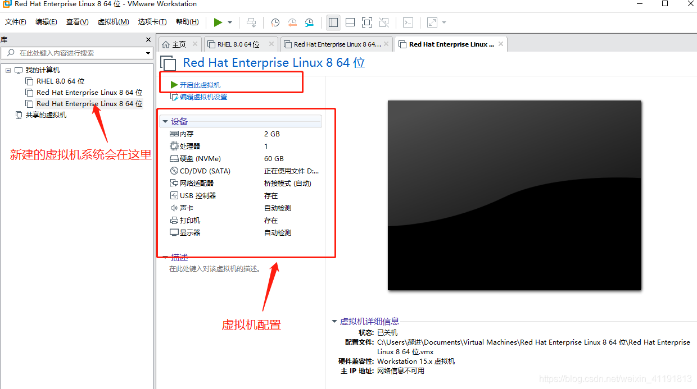Open the stretch mode dropdown arrow
Viewport: 697px width, 389px height.
click(444, 22)
